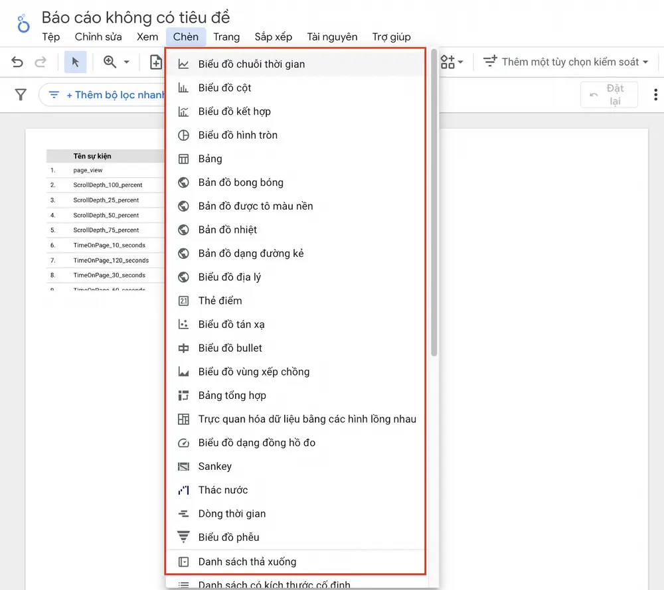Insert "Thẻ điểm" scorecard

click(295, 301)
